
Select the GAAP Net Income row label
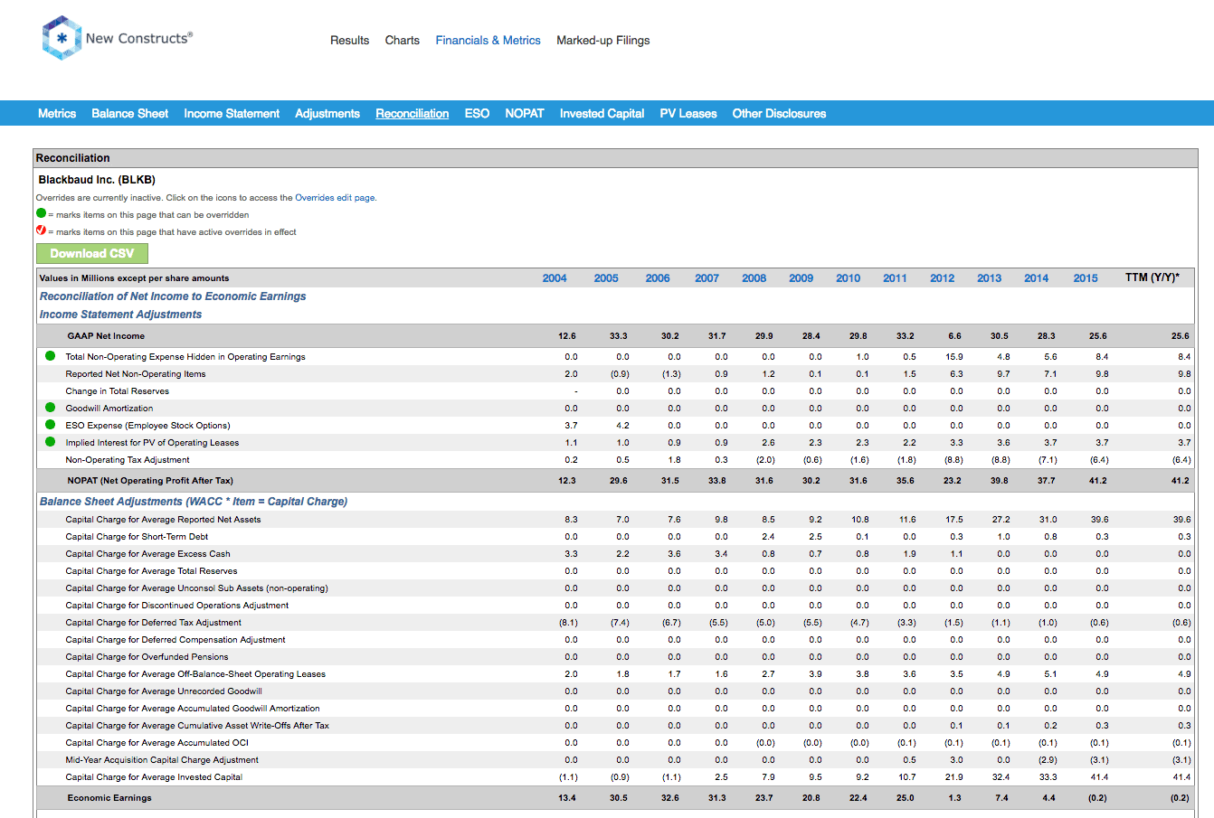tap(106, 336)
